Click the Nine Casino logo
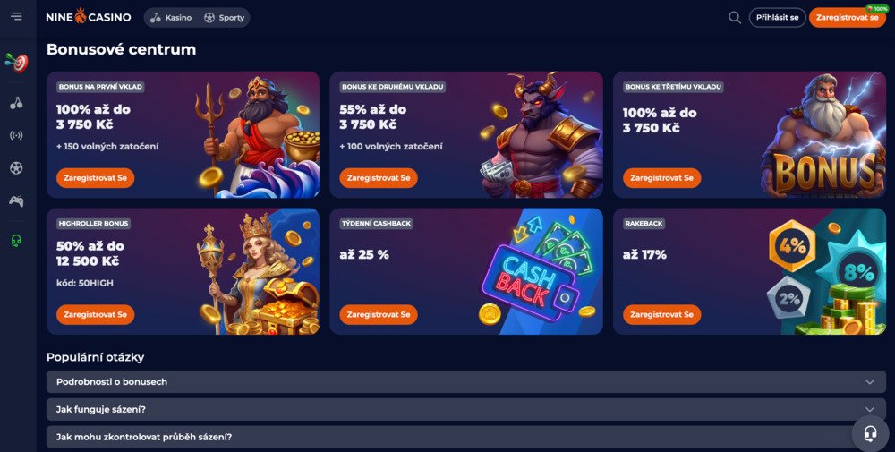Viewport: 895px width, 452px height. click(89, 17)
